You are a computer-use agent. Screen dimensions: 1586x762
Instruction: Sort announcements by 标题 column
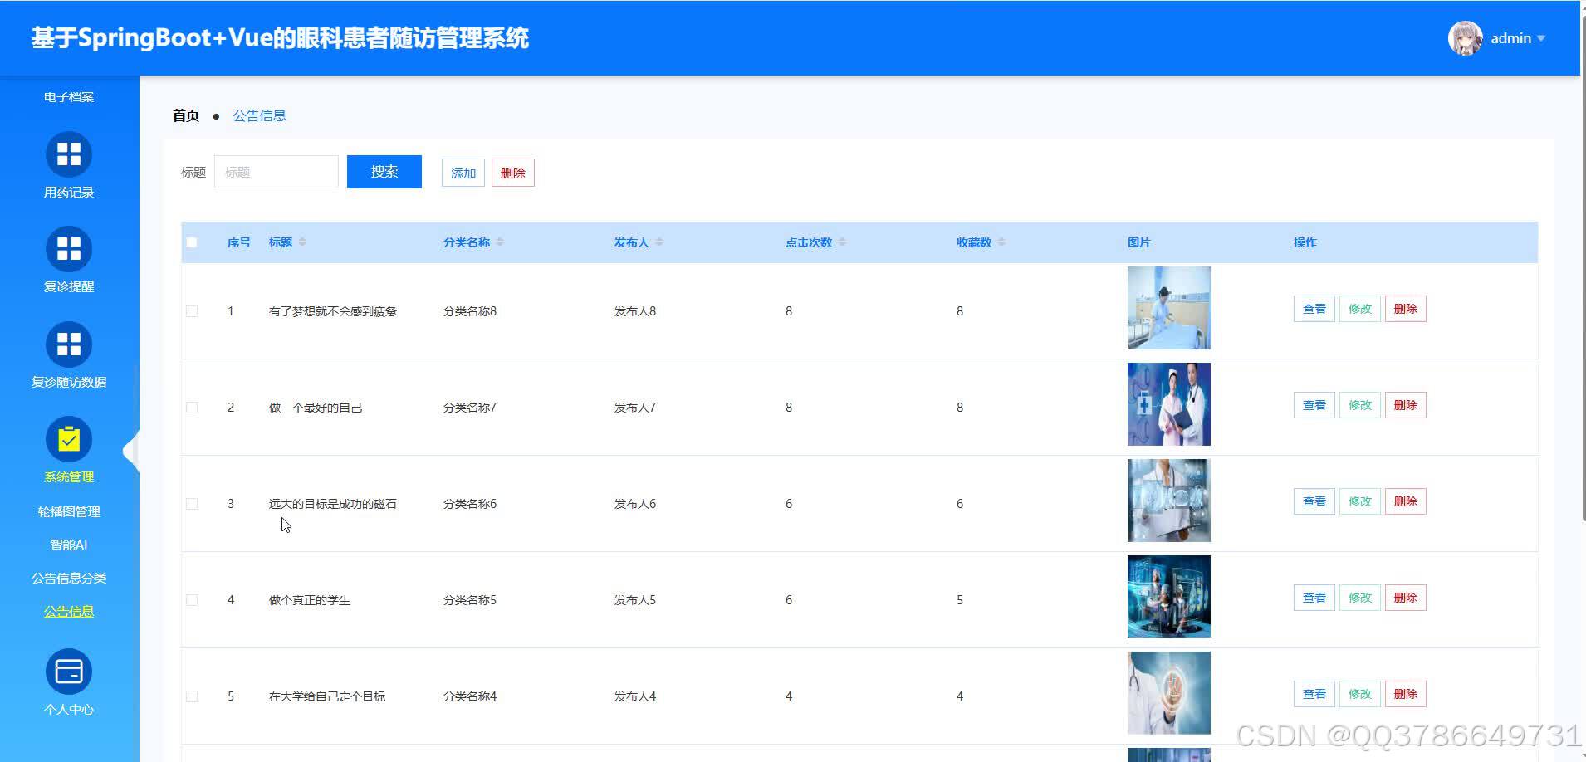pyautogui.click(x=302, y=242)
